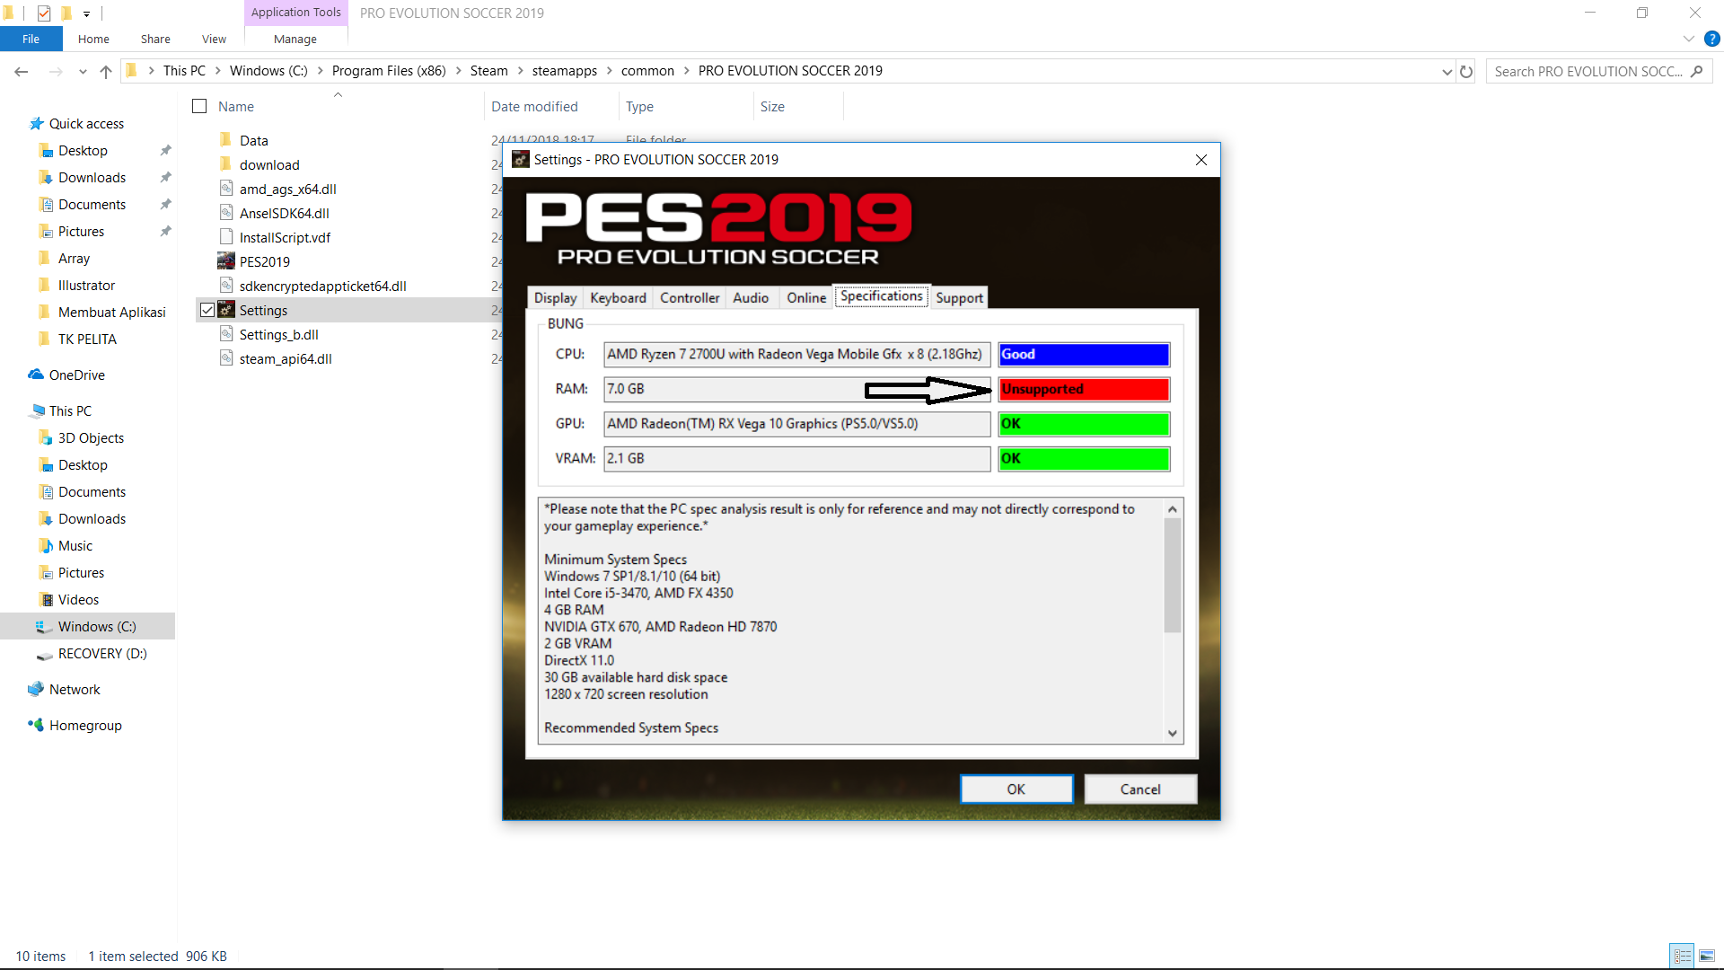Click the PES2019 application icon in file list
This screenshot has width=1724, height=970.
226,261
